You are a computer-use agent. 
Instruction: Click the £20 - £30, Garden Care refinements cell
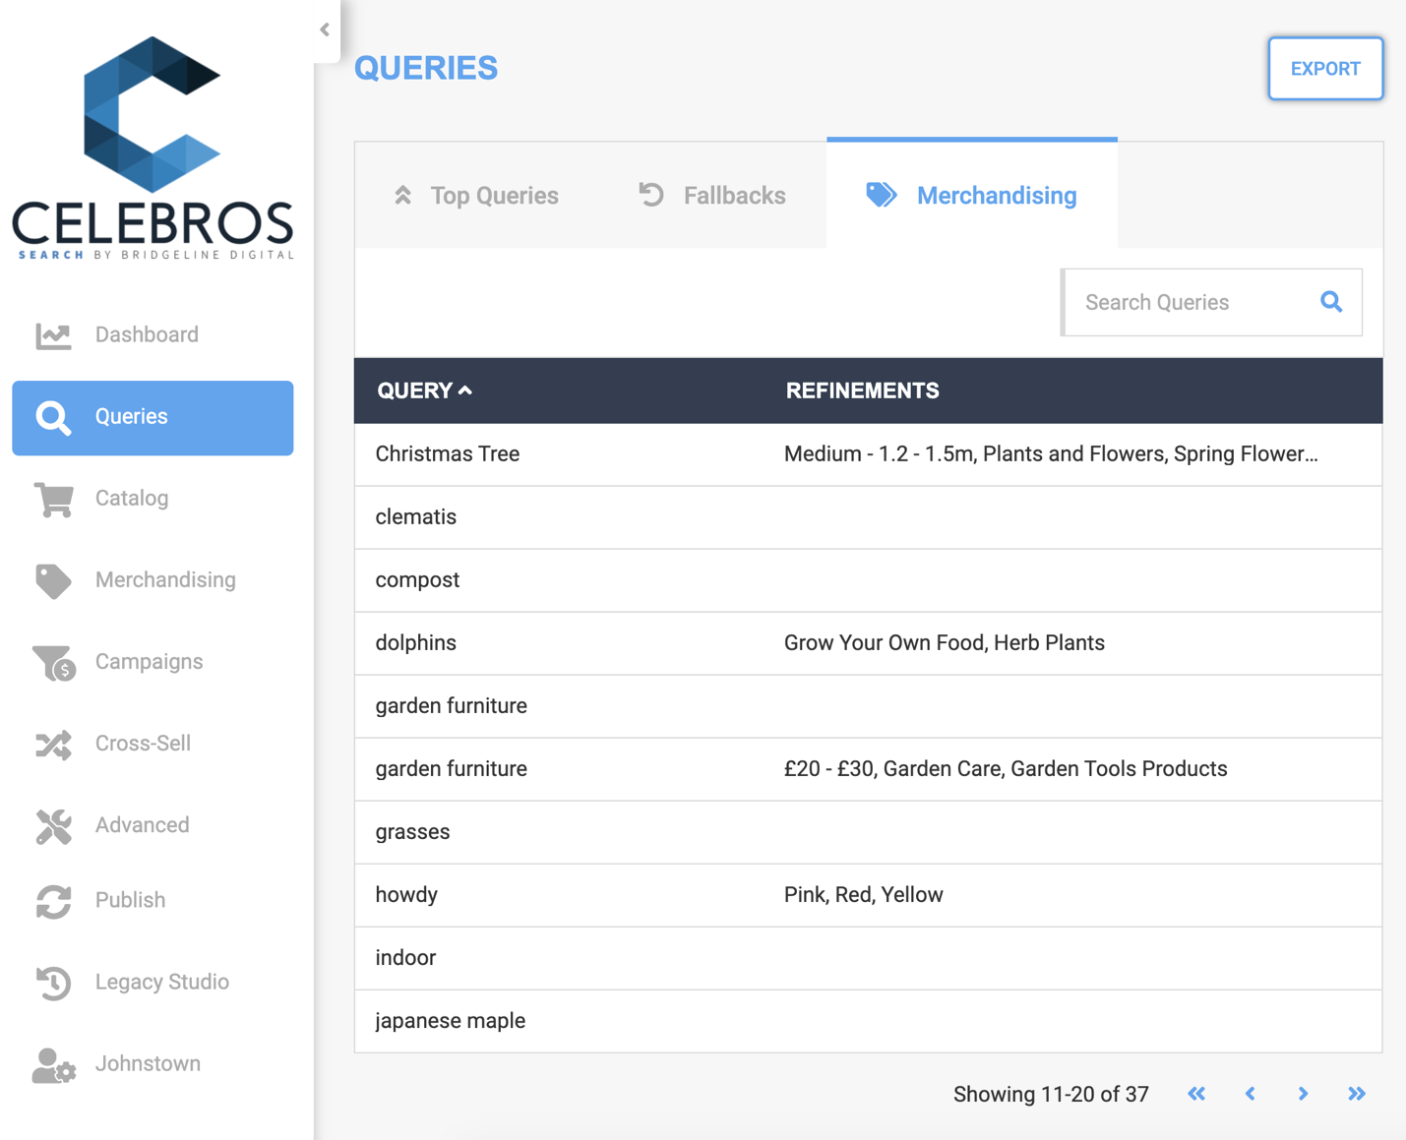click(1006, 769)
